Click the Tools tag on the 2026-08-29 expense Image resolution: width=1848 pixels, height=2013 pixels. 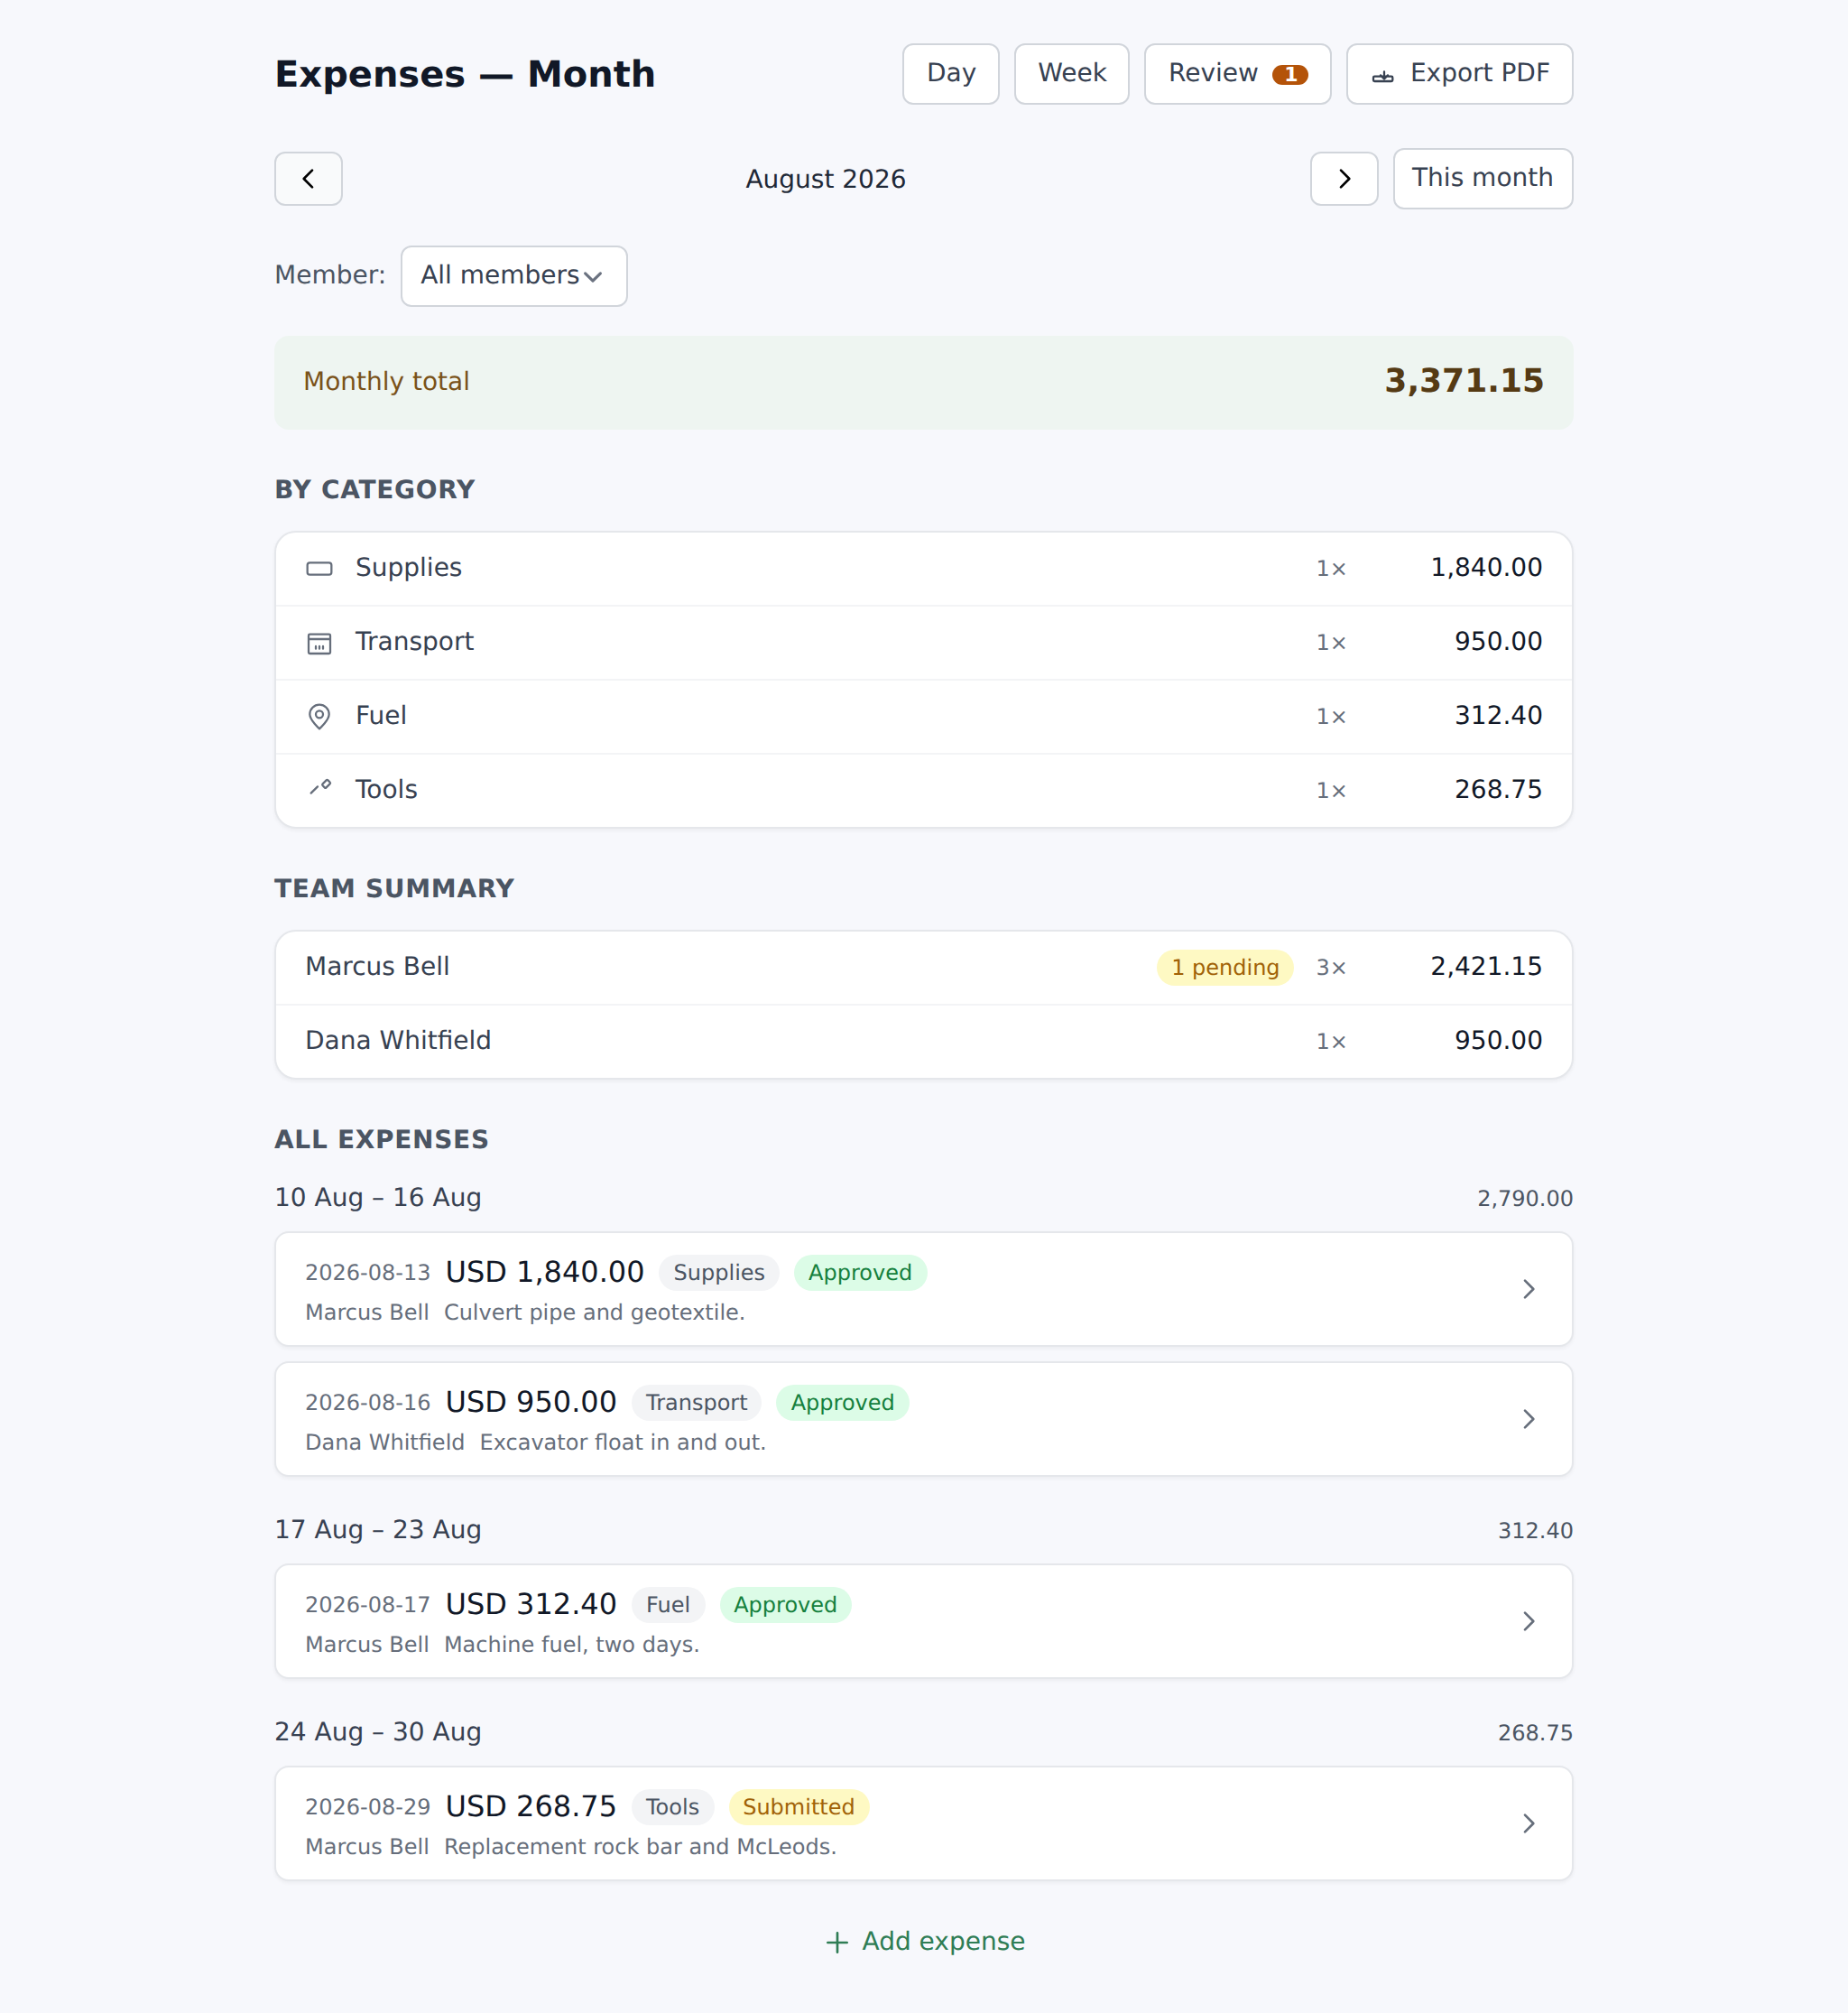click(x=672, y=1807)
